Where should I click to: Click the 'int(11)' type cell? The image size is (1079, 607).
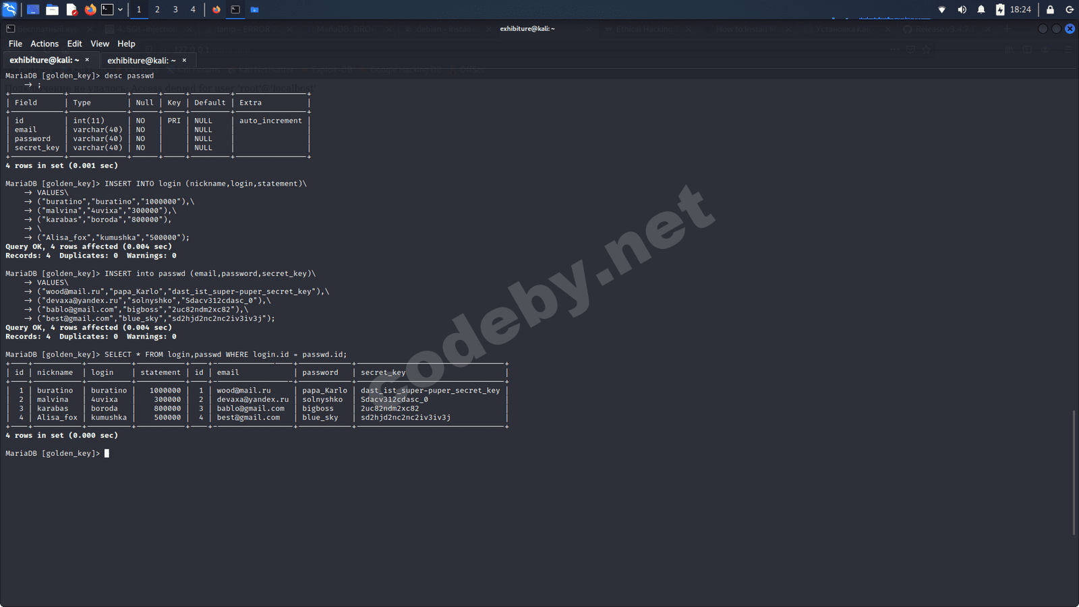[89, 121]
